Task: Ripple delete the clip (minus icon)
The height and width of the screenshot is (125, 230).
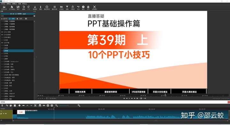Action: (23, 105)
